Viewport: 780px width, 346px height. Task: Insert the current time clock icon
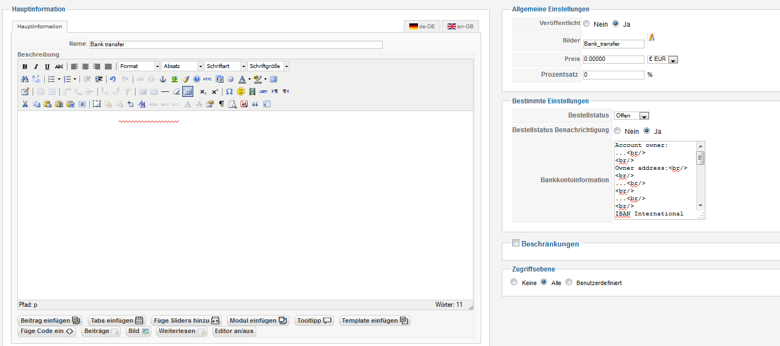(230, 79)
